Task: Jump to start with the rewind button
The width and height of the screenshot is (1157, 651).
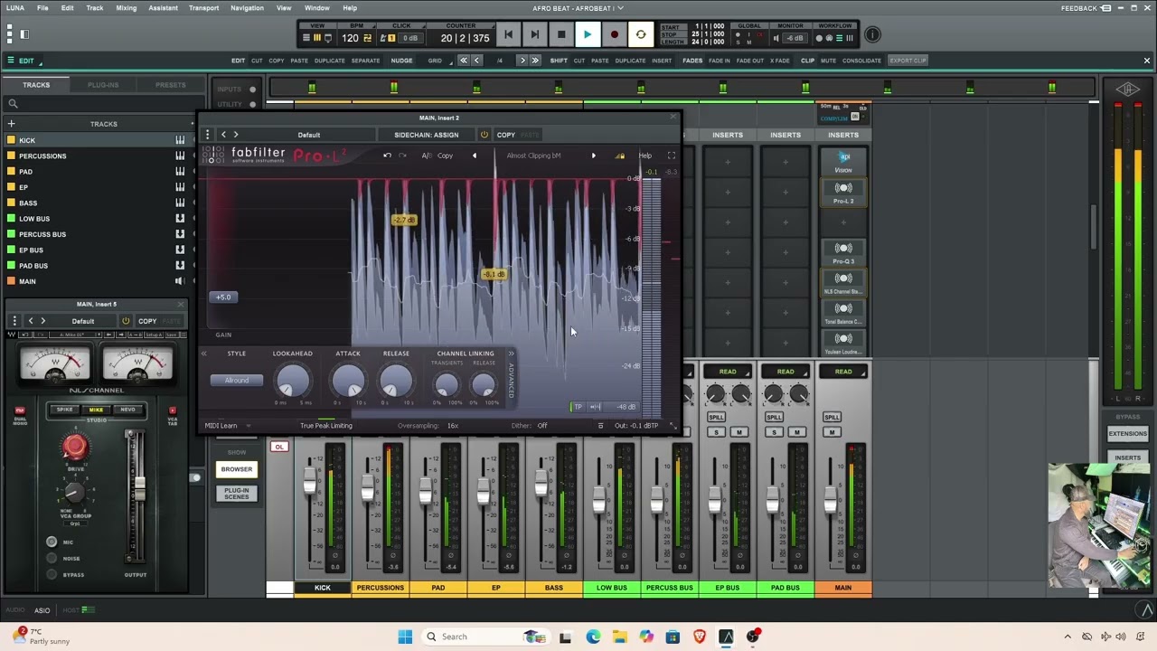Action: [508, 35]
